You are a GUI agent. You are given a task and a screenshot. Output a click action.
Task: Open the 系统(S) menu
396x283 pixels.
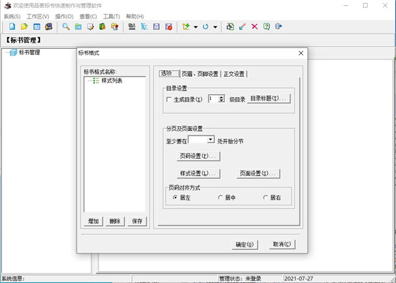pyautogui.click(x=12, y=17)
